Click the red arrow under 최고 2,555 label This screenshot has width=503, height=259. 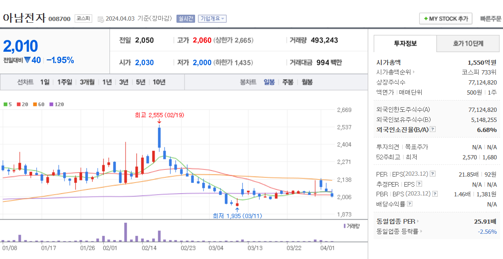(x=159, y=122)
